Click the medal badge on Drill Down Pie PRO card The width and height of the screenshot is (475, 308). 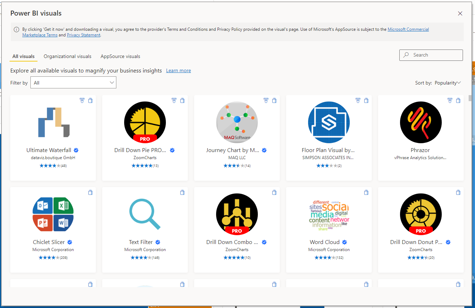point(174,100)
